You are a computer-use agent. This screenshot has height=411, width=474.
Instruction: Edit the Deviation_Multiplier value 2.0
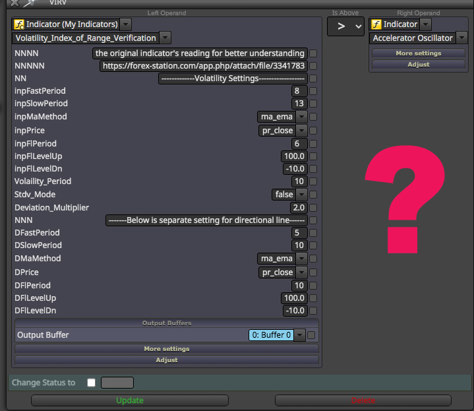click(299, 208)
